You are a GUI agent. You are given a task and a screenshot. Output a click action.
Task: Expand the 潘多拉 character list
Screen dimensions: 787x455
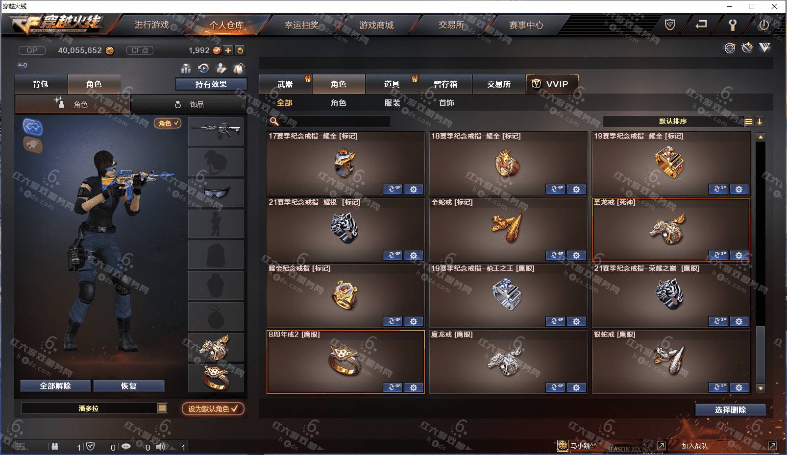(x=162, y=408)
